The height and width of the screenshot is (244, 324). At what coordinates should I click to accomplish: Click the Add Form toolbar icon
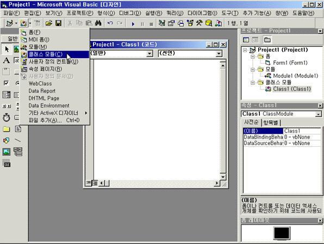[x=23, y=23]
